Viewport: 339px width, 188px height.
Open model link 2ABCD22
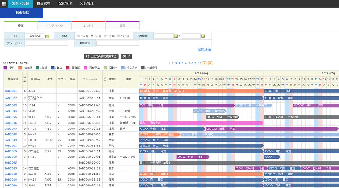click(10, 98)
